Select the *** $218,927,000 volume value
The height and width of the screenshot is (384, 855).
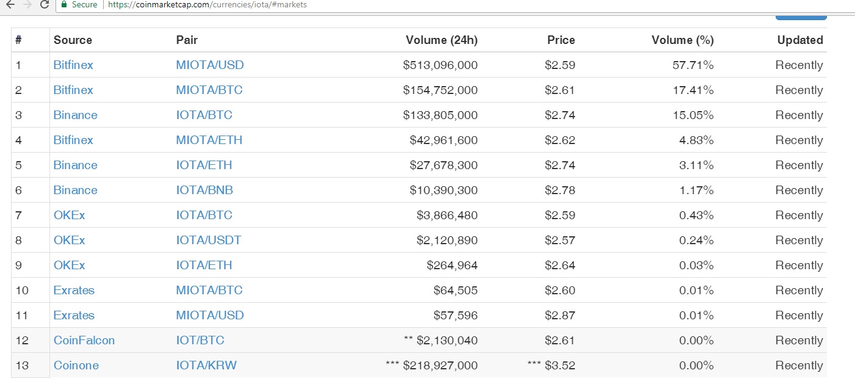(432, 365)
